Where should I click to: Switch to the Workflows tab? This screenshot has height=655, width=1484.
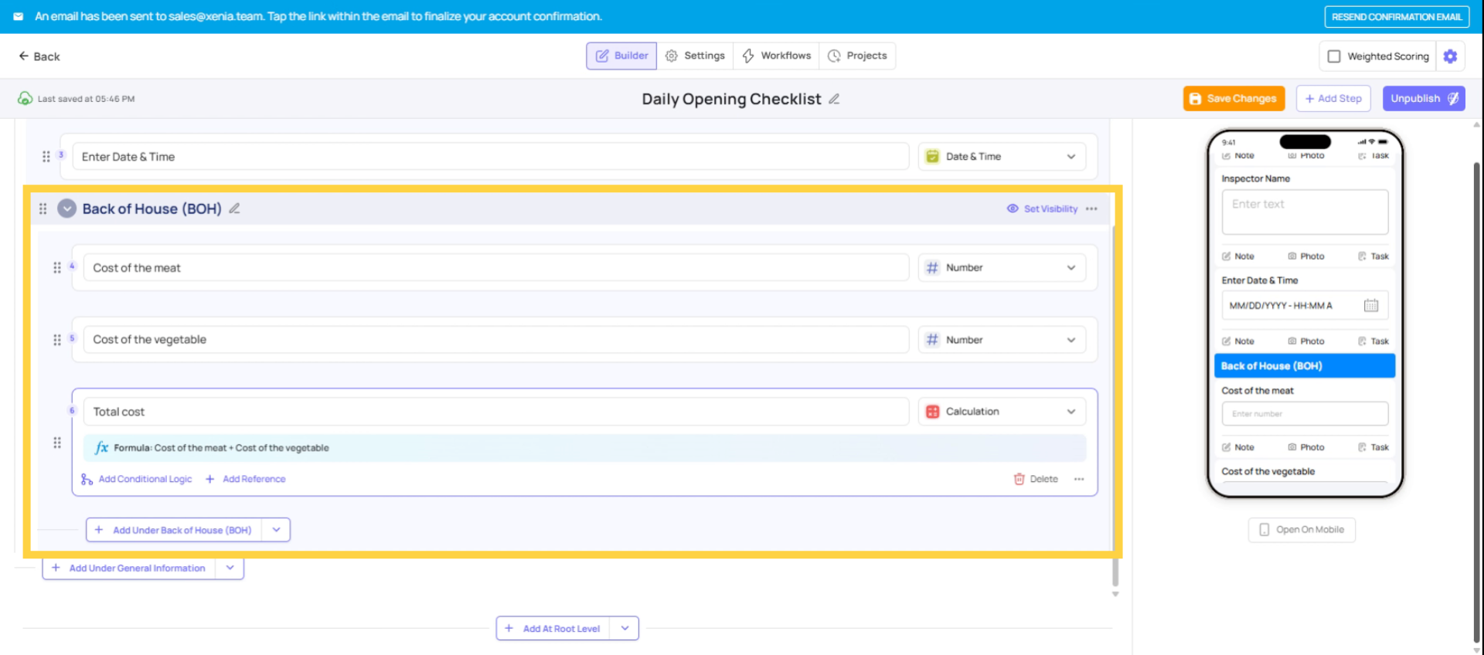click(776, 56)
